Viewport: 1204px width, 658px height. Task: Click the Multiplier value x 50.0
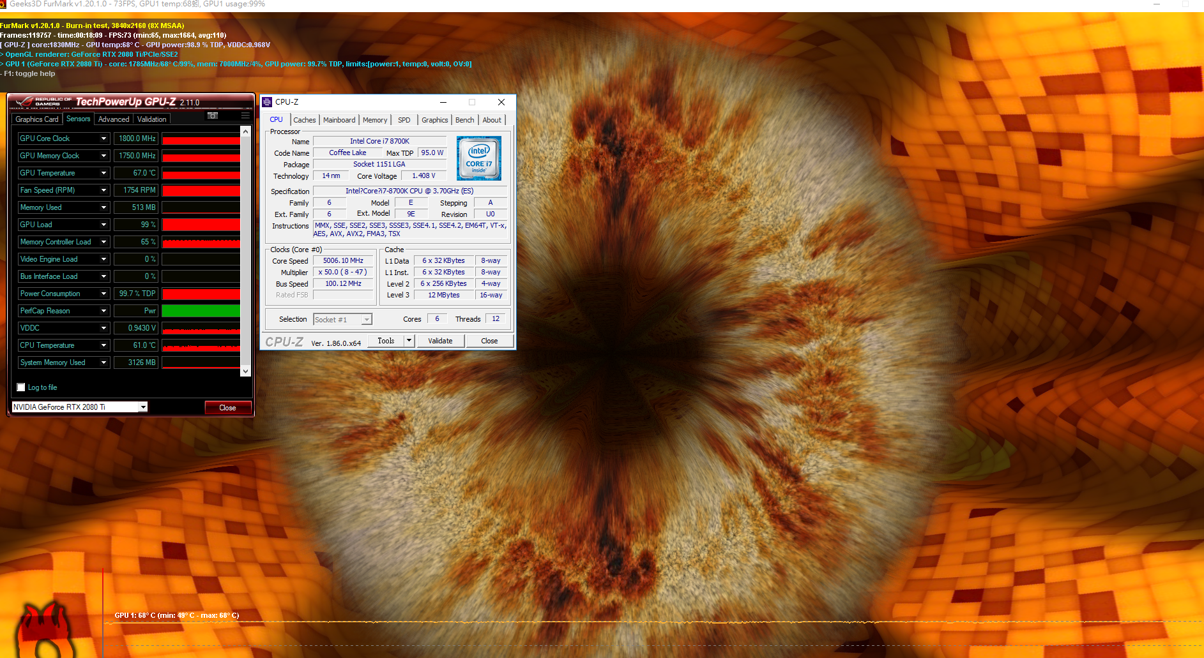tap(343, 273)
